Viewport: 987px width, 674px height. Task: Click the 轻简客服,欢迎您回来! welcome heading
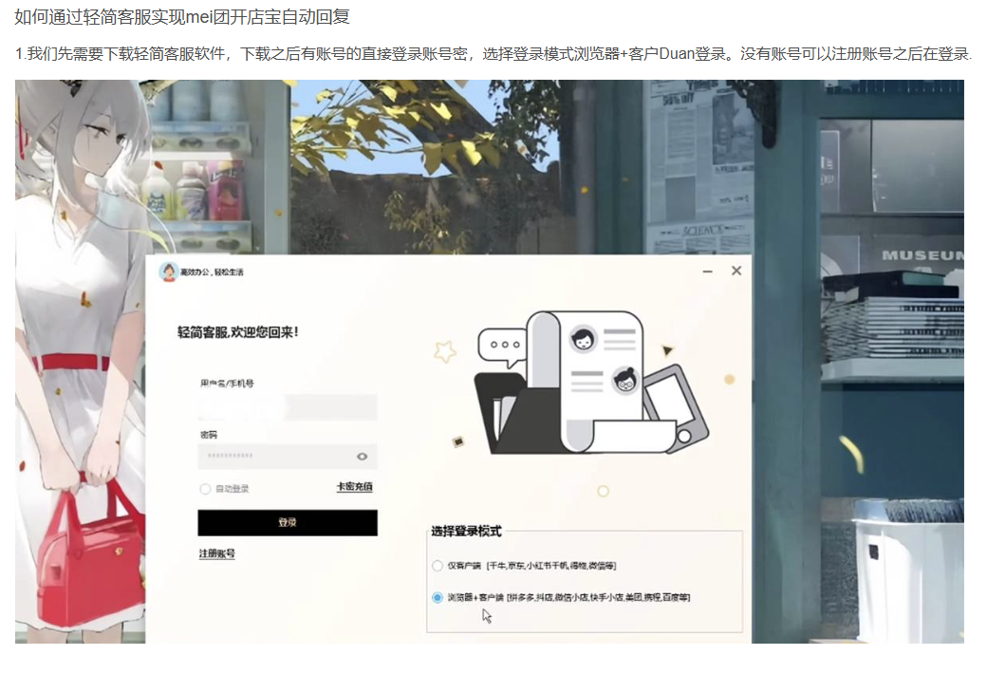click(x=238, y=332)
